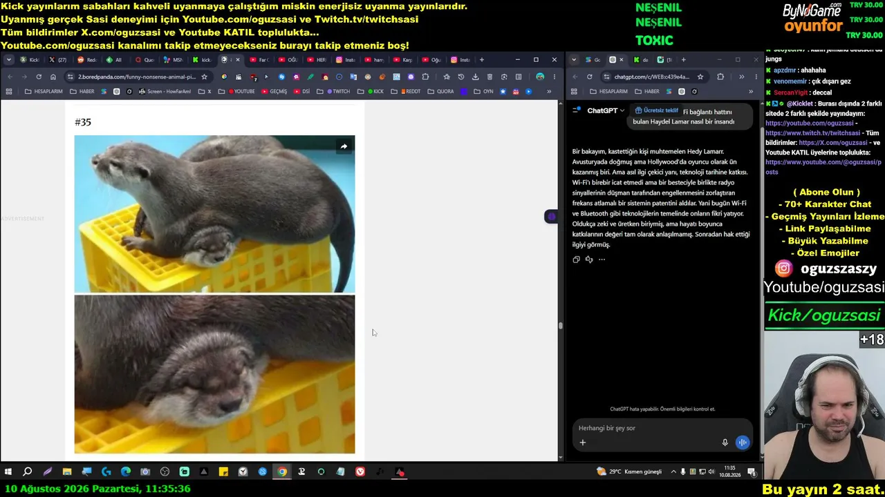
Task: Open Microsoft Edge from taskbar
Action: click(x=126, y=472)
